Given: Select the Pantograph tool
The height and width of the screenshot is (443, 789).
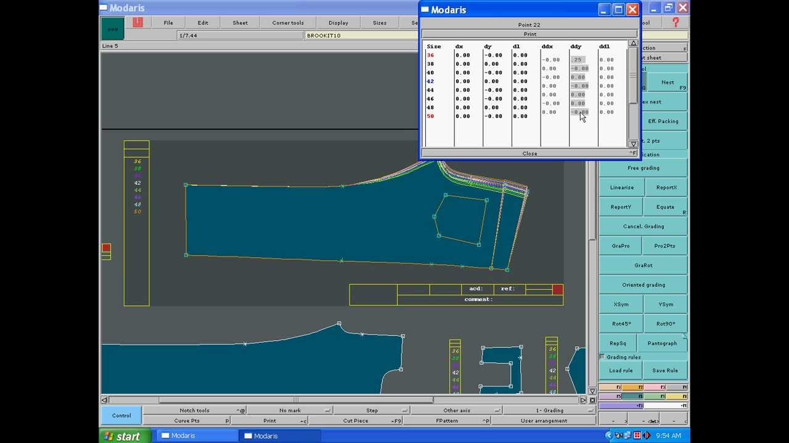Looking at the screenshot, I should coord(663,343).
